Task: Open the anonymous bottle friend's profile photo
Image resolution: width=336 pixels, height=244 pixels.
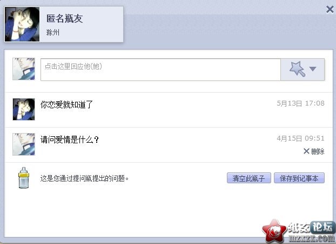Action: [x=22, y=24]
